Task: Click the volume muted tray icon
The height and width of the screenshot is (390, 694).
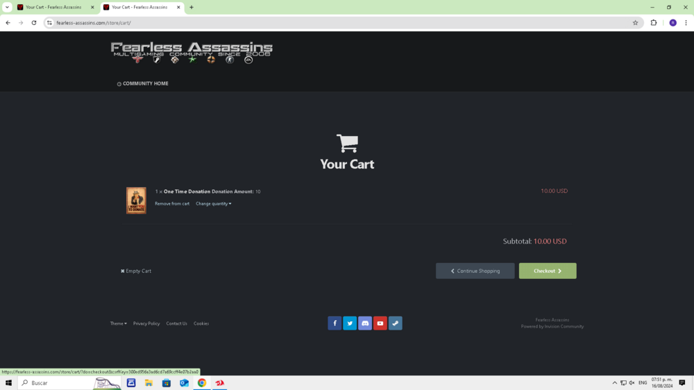Action: click(x=632, y=382)
